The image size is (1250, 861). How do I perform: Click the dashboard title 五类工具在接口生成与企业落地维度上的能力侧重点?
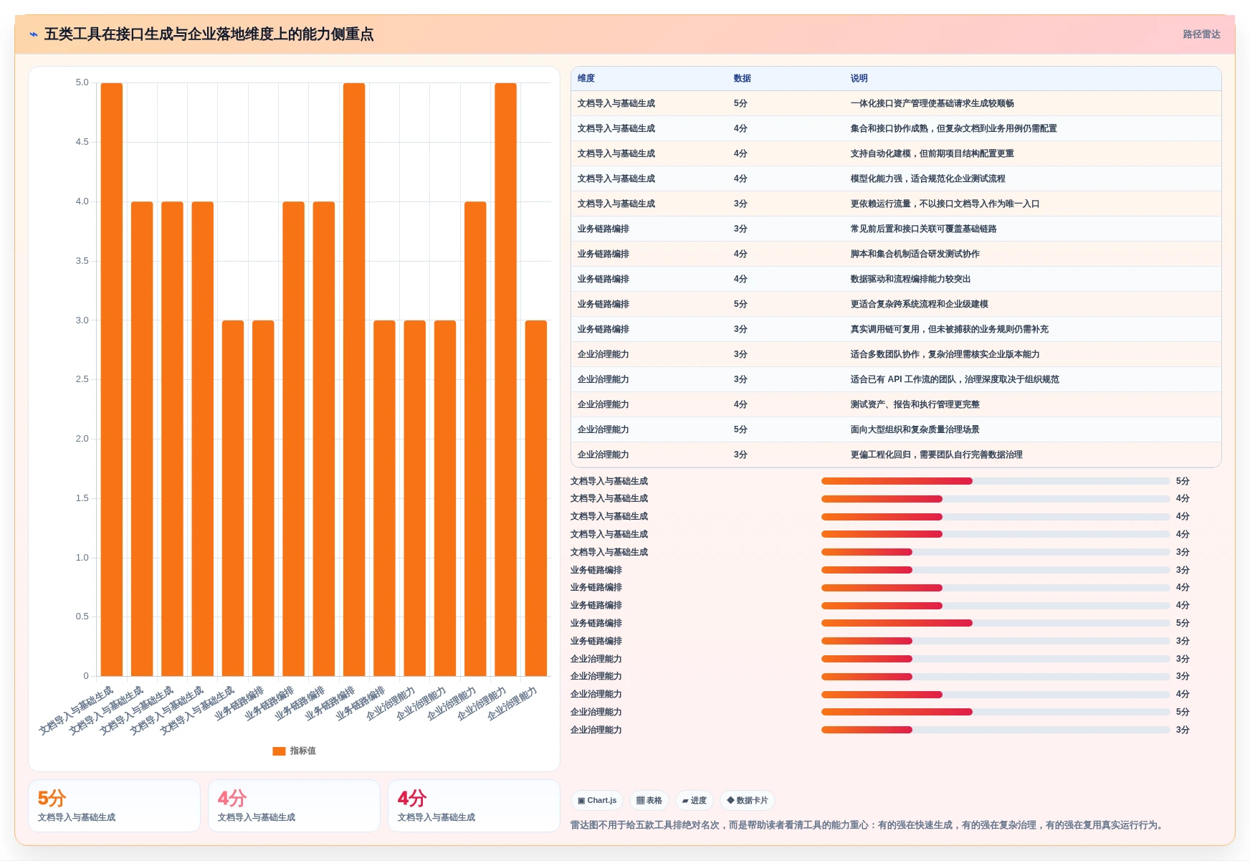(x=209, y=34)
